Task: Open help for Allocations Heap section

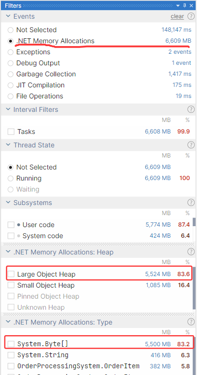Action: [x=191, y=252]
